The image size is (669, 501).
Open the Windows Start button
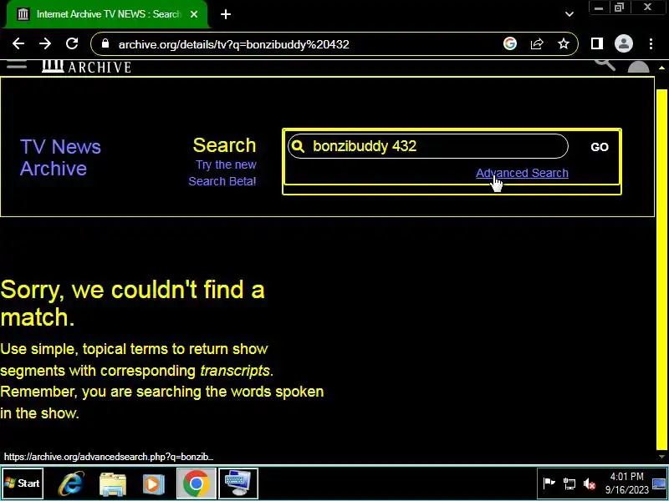tap(23, 483)
